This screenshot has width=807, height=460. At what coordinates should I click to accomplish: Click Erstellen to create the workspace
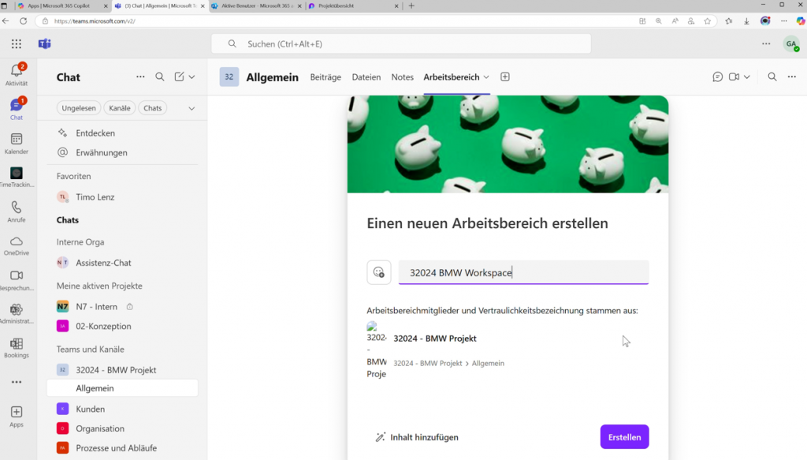pos(624,436)
